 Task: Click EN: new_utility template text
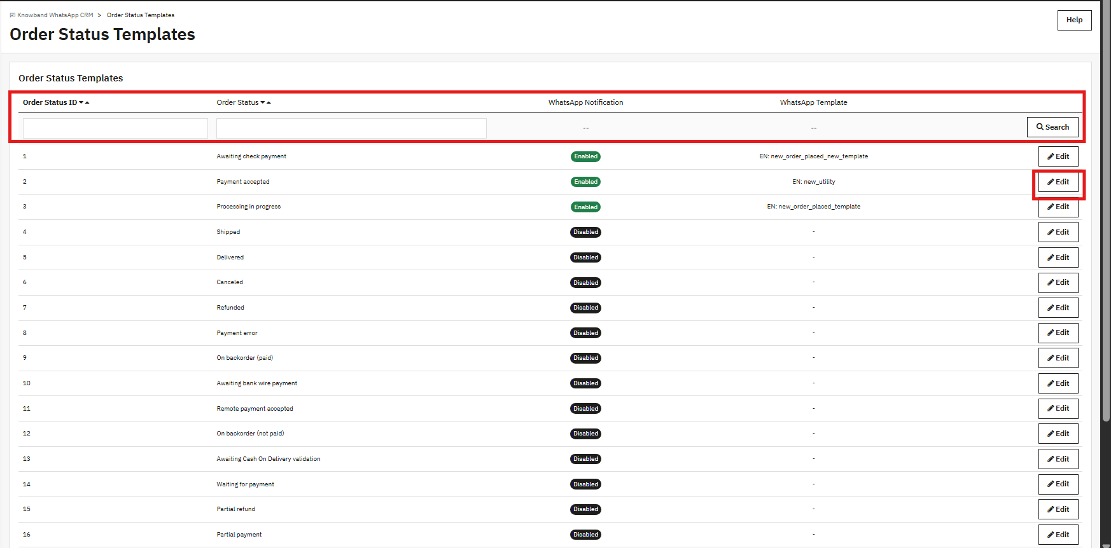(813, 182)
